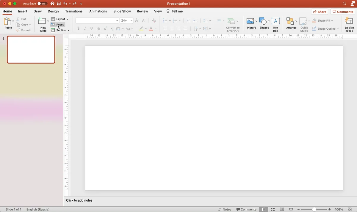Open the font size dropdown
Screen dimensions: 357x212
pyautogui.click(x=131, y=20)
